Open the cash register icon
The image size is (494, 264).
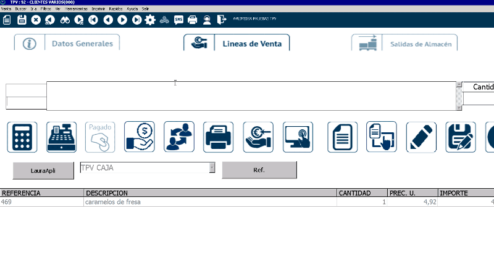coord(62,137)
